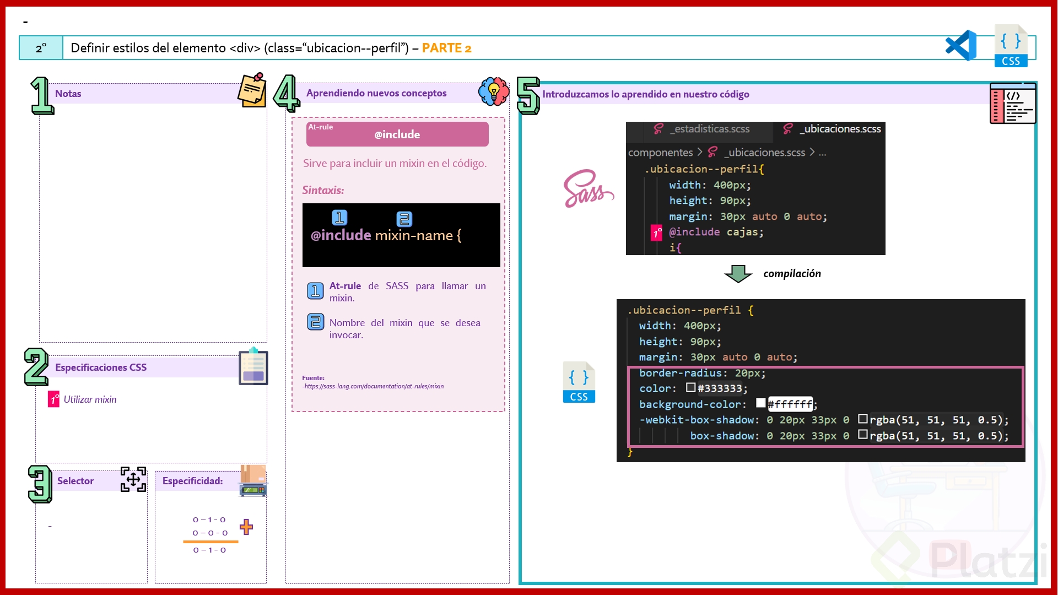The width and height of the screenshot is (1058, 595).
Task: Click the pink @include at-rule button
Action: [x=397, y=134]
